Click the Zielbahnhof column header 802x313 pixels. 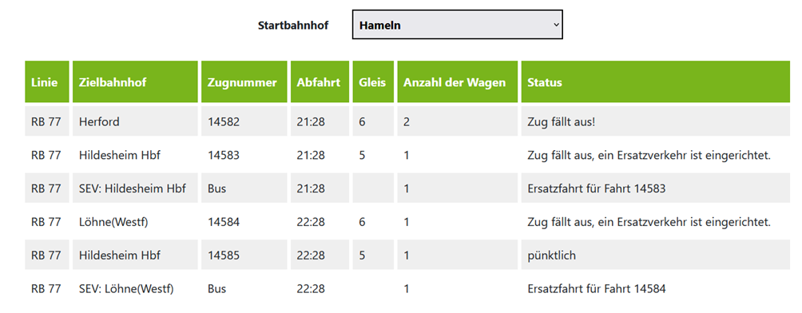(135, 81)
